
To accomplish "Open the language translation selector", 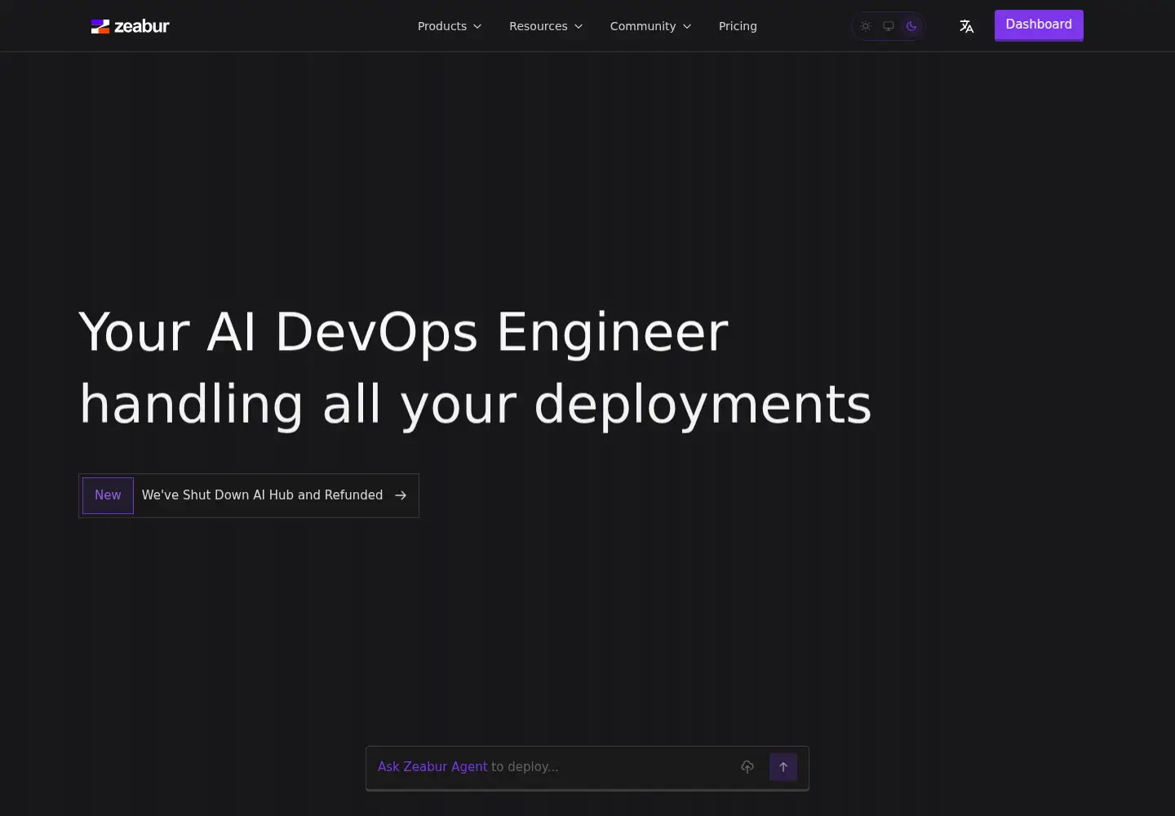I will (x=967, y=26).
